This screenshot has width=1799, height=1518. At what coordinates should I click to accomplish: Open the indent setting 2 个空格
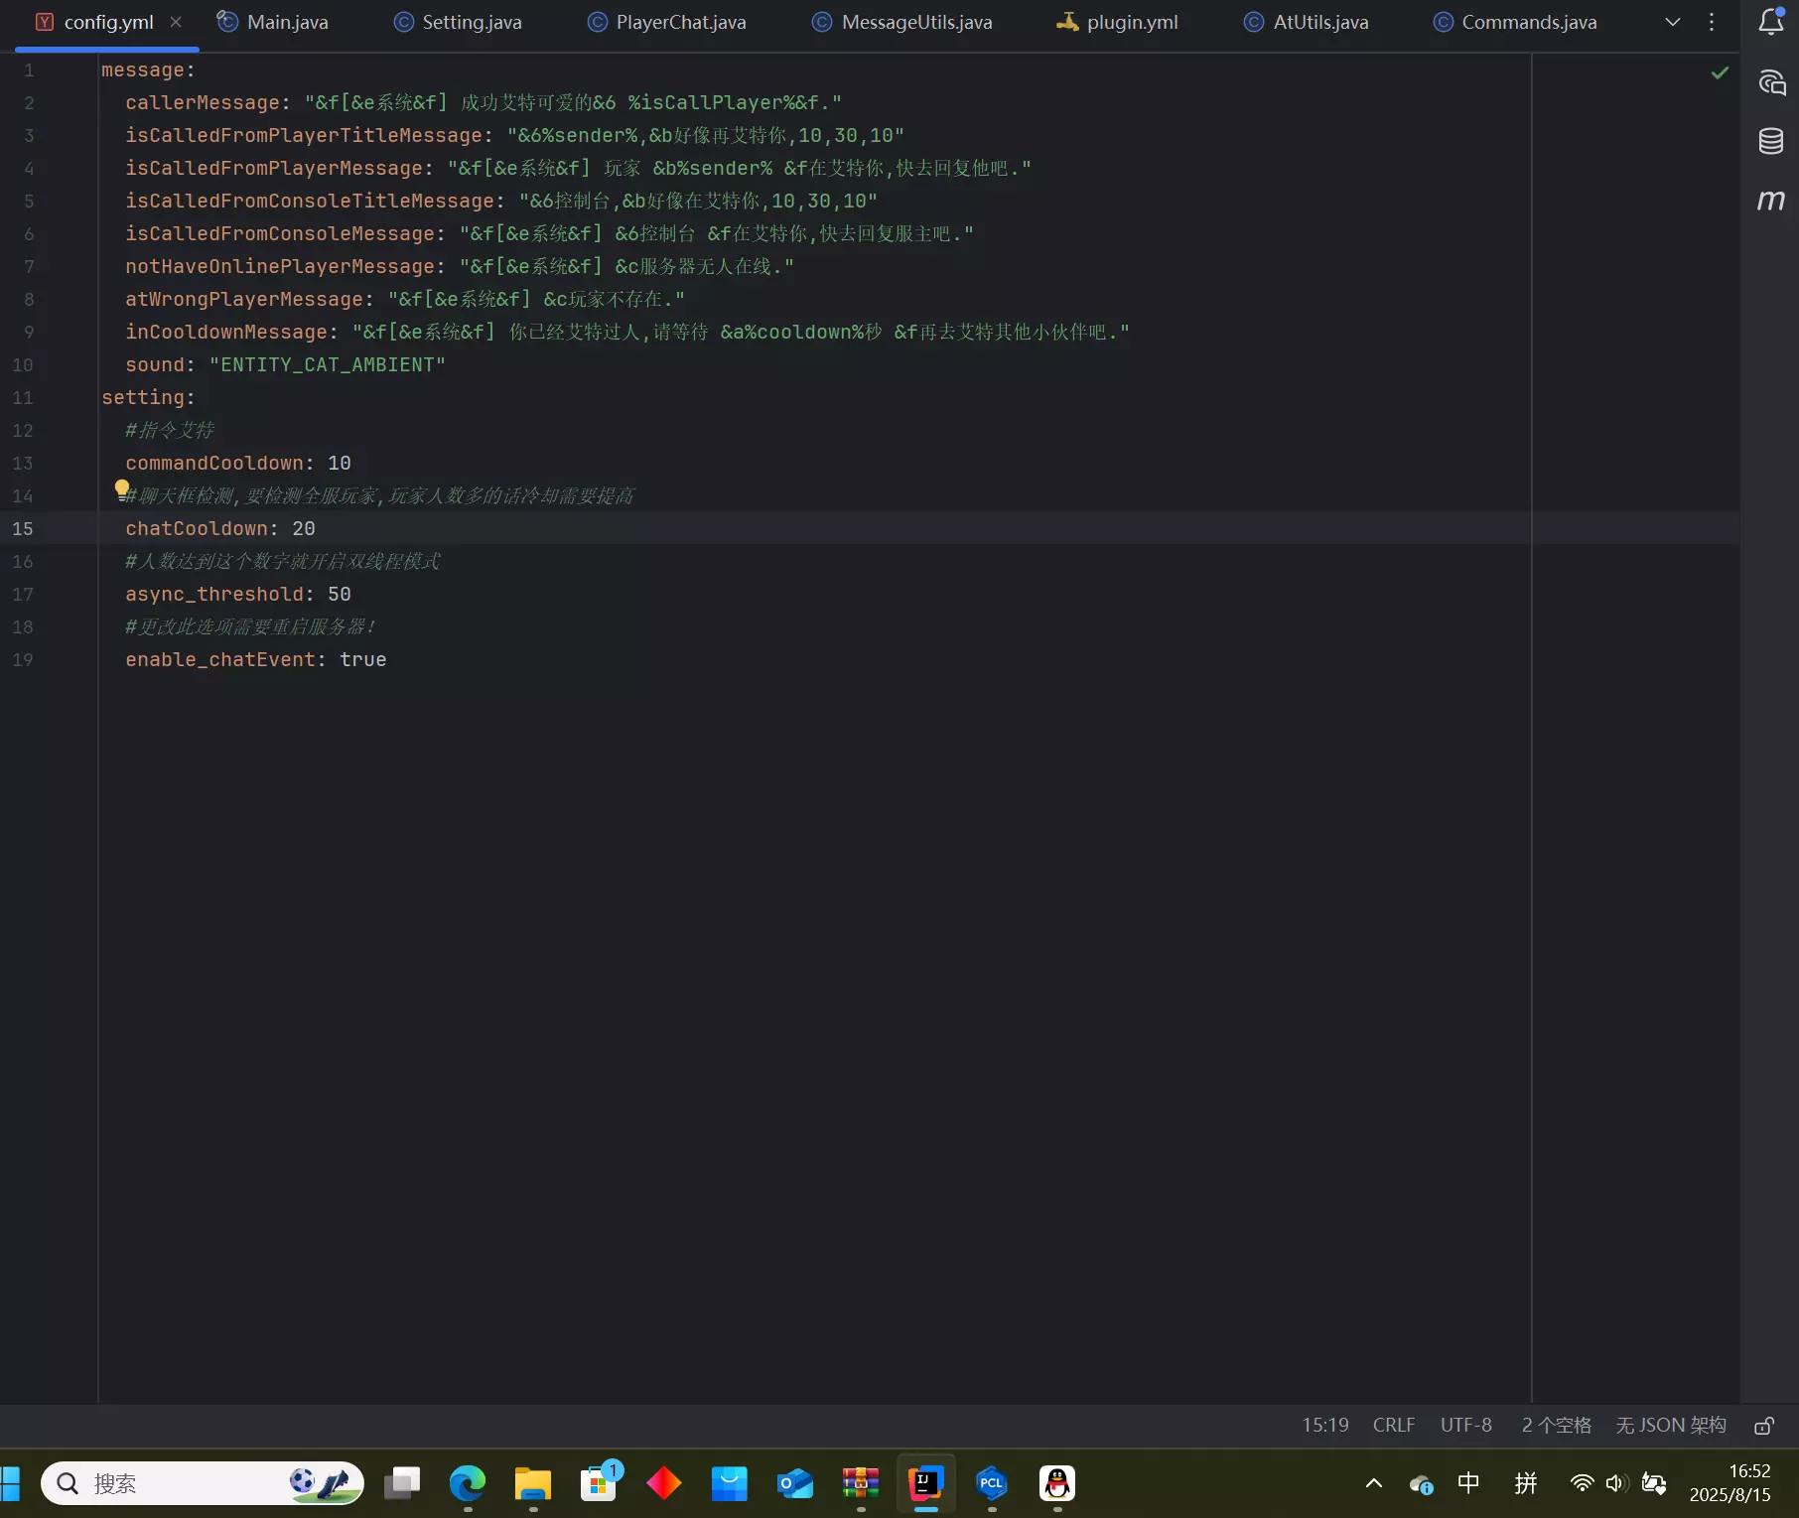(1556, 1425)
